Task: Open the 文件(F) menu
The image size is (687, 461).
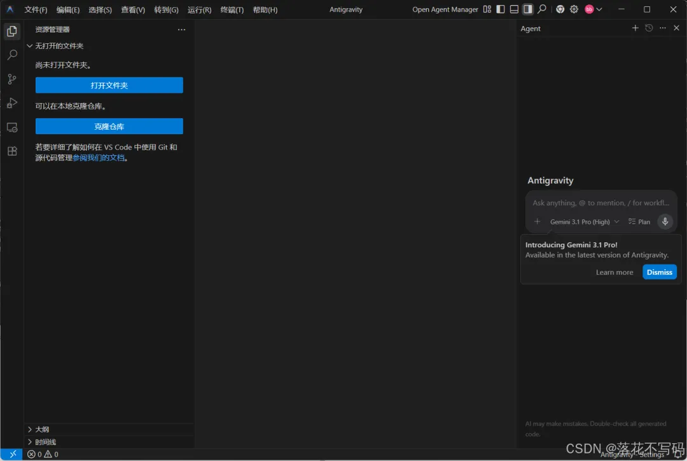Action: tap(36, 10)
